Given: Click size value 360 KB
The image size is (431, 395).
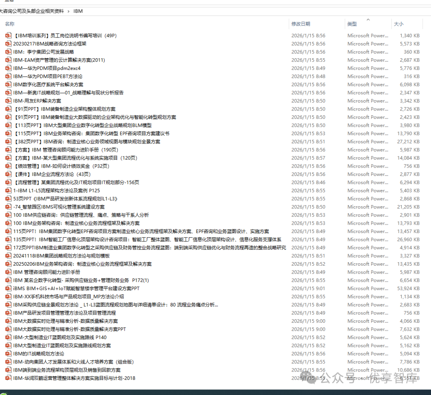Looking at the screenshot, I should pos(411,52).
